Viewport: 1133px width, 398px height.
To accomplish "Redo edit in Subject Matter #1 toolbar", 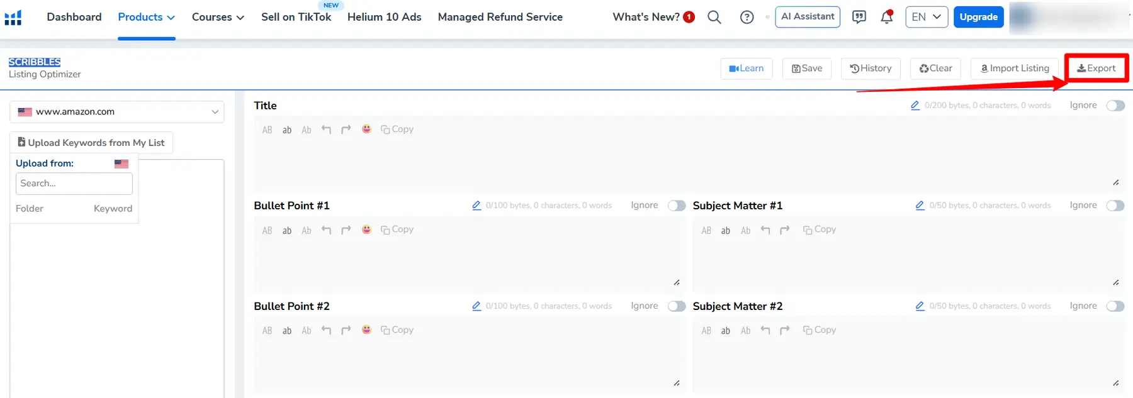I will point(784,230).
